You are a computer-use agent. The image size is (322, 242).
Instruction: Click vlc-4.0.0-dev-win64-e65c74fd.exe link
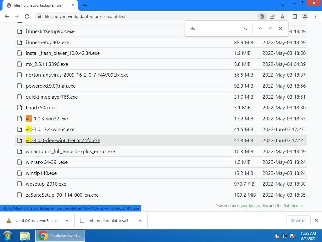pos(63,140)
